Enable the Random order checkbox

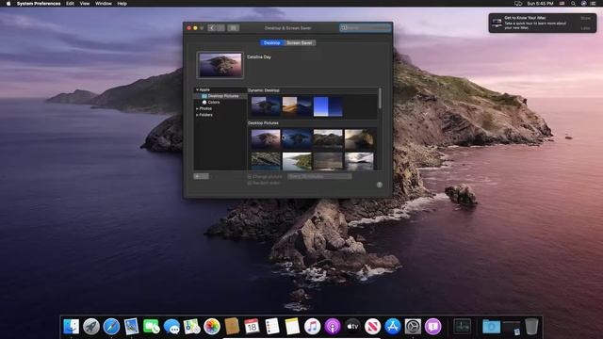(x=250, y=184)
